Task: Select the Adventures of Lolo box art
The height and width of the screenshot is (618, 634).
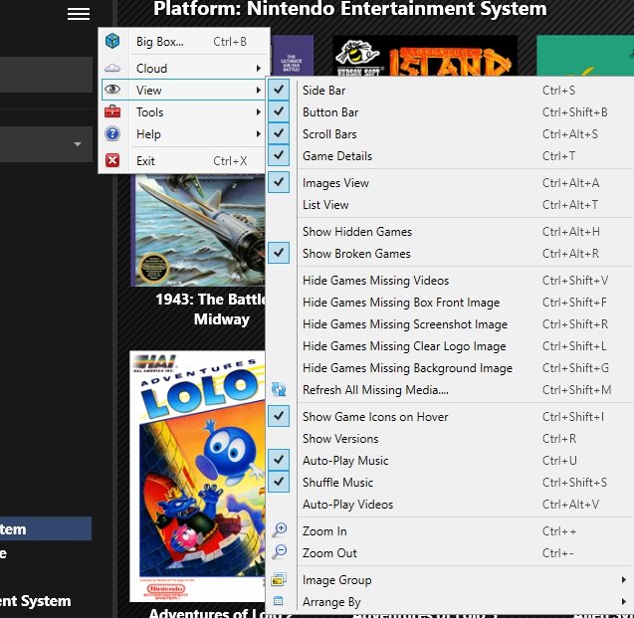Action: point(197,476)
